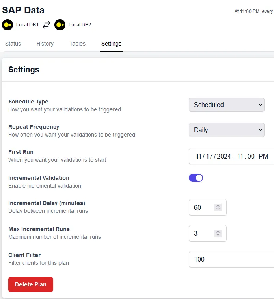
Task: Click into the Client Filter input field
Action: 231,259
